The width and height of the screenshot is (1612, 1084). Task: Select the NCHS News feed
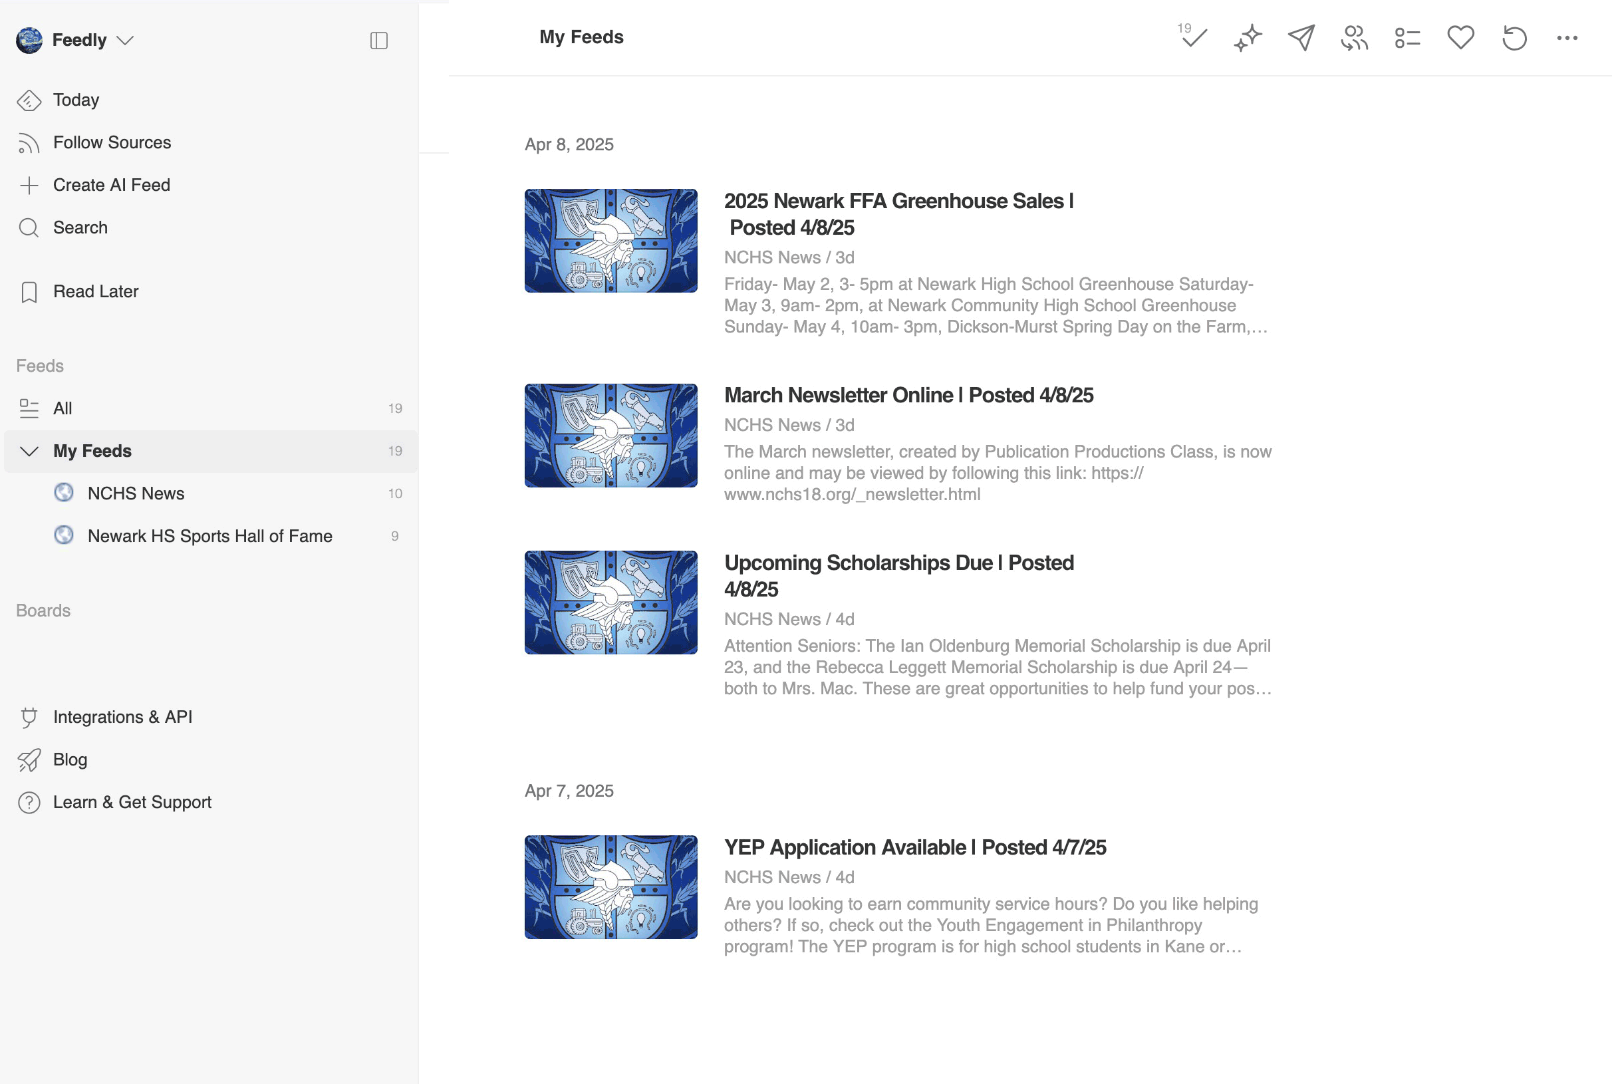coord(136,493)
